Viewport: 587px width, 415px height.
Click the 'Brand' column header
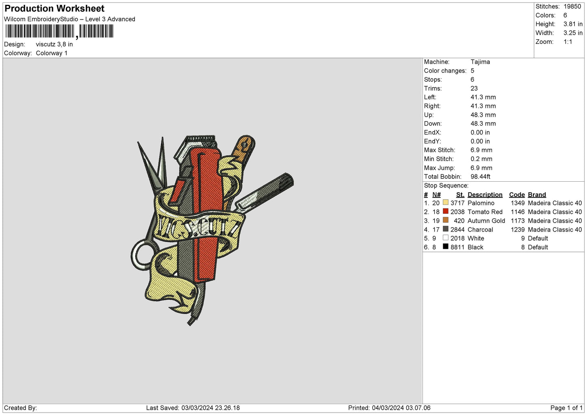(x=537, y=195)
